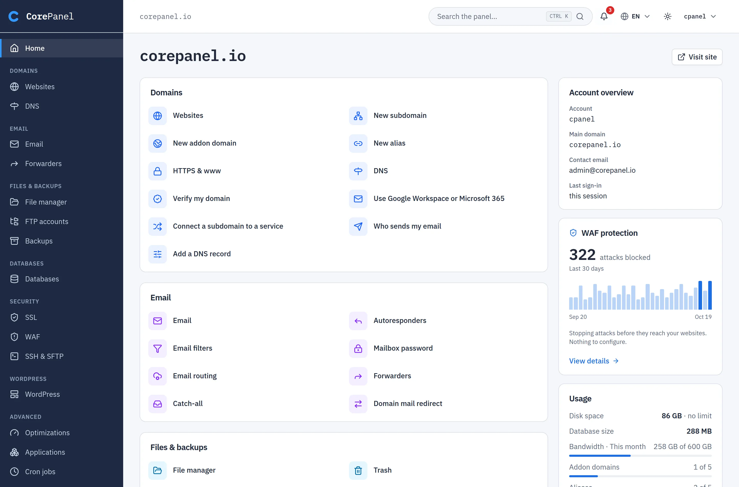This screenshot has height=487, width=739.
Task: Click the Add a DNS record icon
Action: [158, 254]
